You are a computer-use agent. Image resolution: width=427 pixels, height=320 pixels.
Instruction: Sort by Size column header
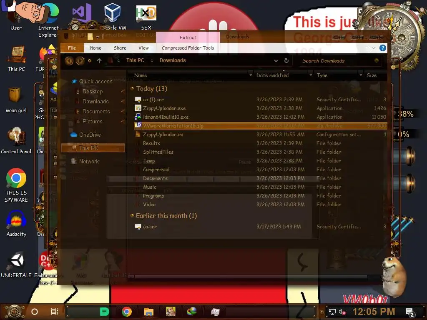375,75
